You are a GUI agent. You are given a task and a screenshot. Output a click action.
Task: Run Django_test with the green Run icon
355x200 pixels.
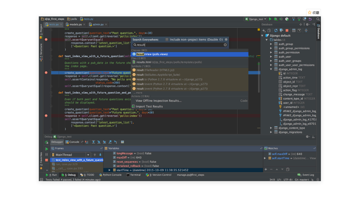click(270, 19)
